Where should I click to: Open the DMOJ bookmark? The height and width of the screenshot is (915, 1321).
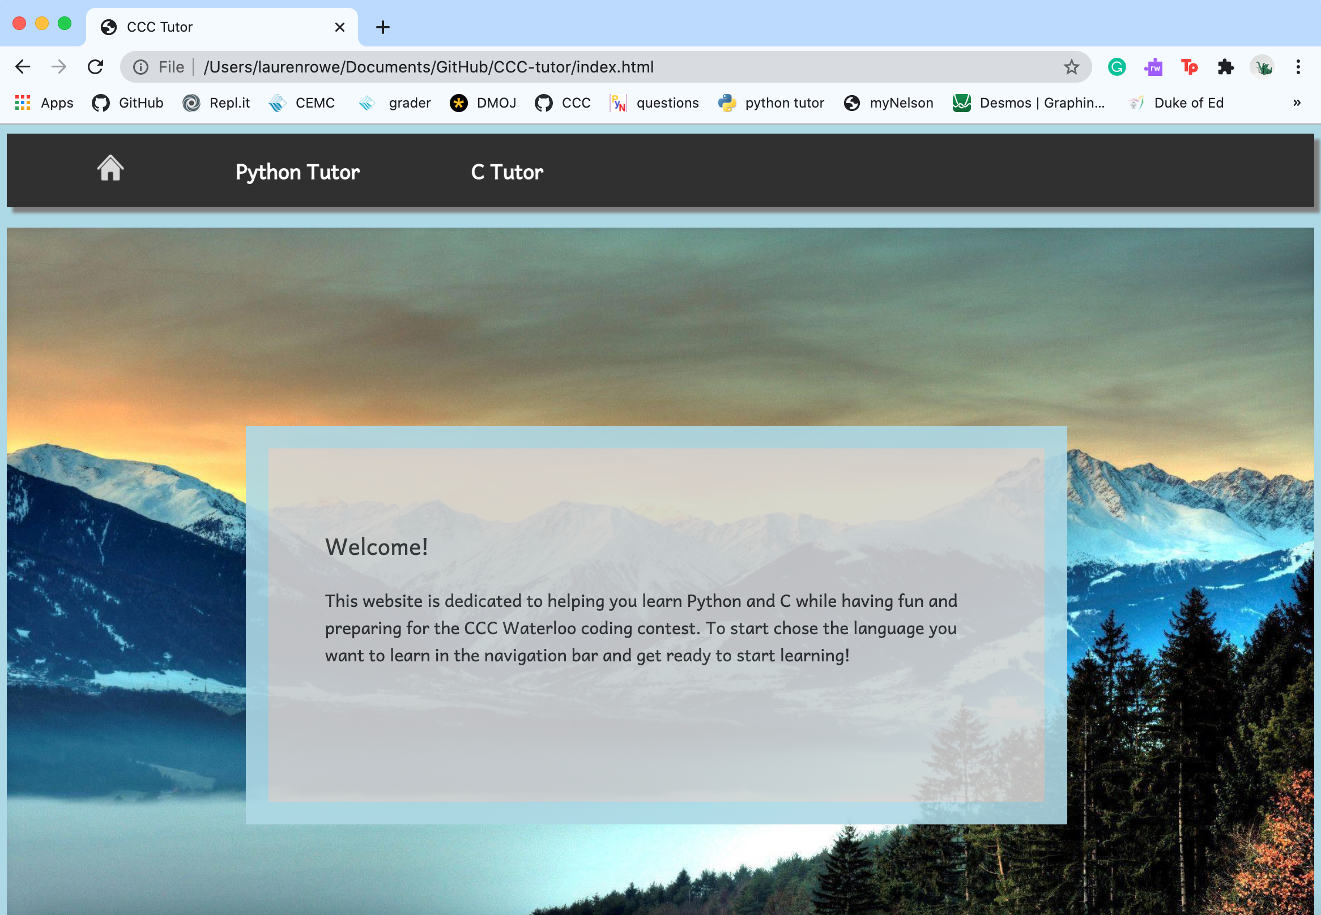(483, 103)
